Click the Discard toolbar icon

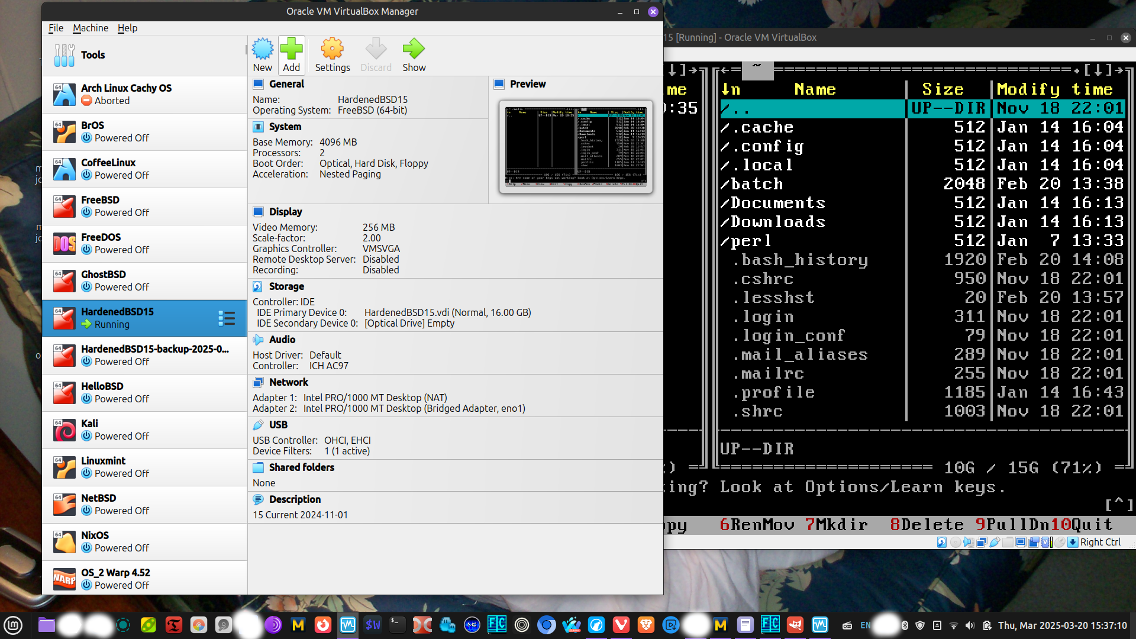[x=376, y=55]
